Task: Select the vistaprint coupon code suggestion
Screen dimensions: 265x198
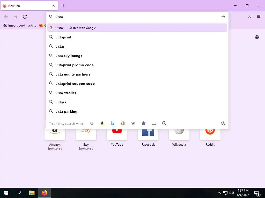Action: (137, 84)
